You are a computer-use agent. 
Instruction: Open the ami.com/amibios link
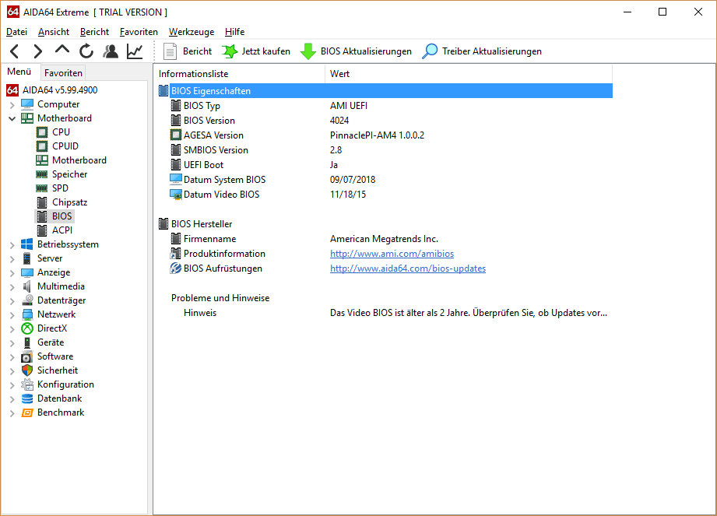tap(392, 254)
